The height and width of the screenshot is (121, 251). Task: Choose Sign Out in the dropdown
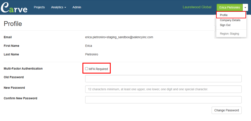coord(225,25)
